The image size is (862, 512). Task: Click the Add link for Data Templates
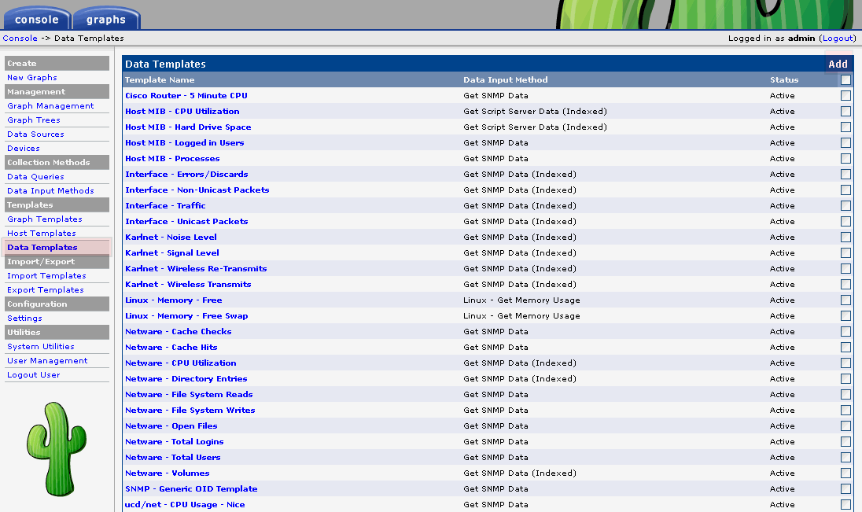[x=838, y=64]
